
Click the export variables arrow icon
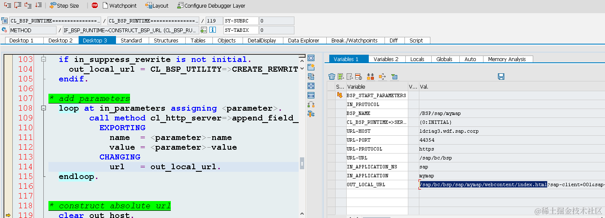tap(382, 77)
